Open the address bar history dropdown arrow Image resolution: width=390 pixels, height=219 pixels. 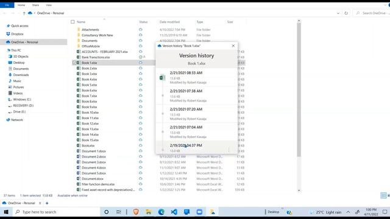338,13
